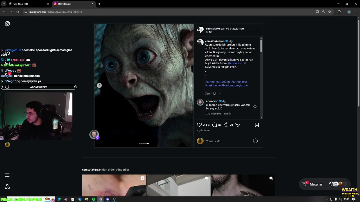Save the post with the bookmark icon
The image size is (360, 202).
click(257, 125)
